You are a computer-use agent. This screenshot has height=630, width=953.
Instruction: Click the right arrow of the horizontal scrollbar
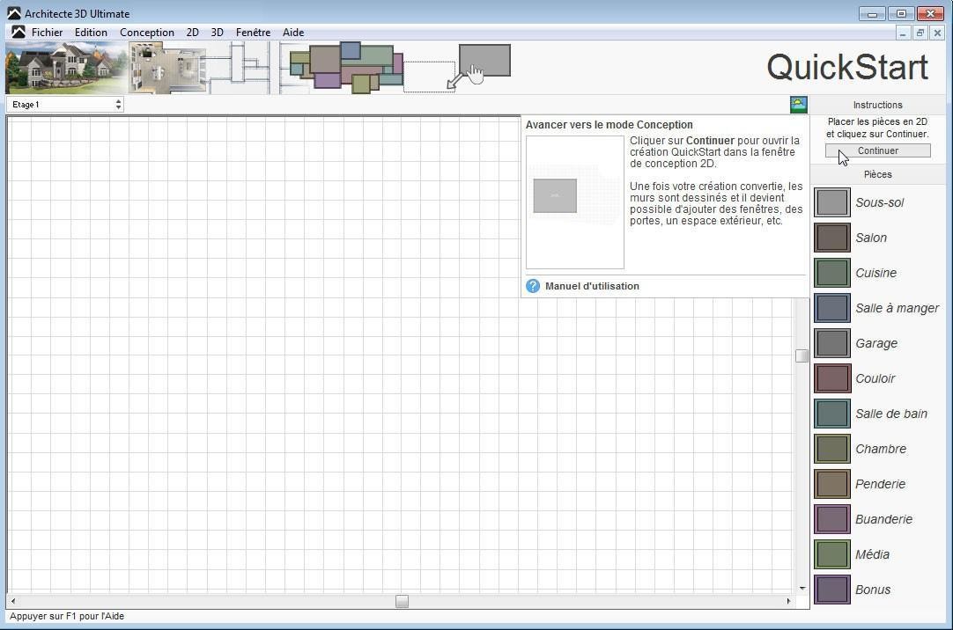coord(788,601)
